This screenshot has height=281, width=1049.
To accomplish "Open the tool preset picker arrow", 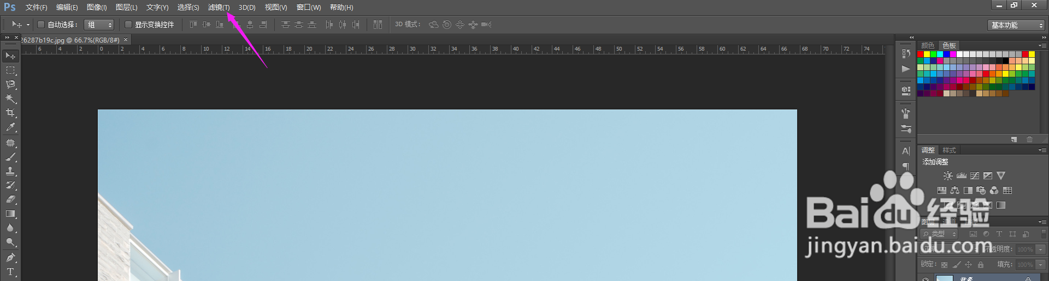I will (28, 25).
